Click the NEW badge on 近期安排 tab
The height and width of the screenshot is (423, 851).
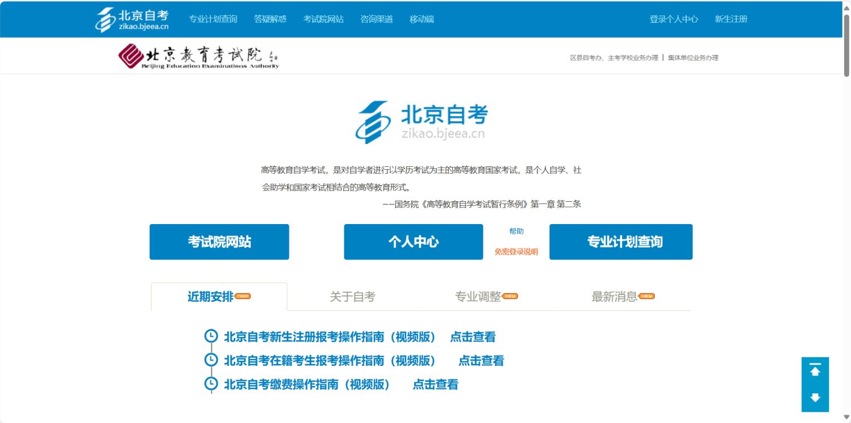(x=242, y=296)
